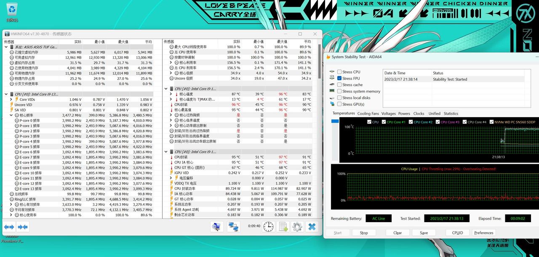Click the blue X close-sensors icon

coord(312,227)
